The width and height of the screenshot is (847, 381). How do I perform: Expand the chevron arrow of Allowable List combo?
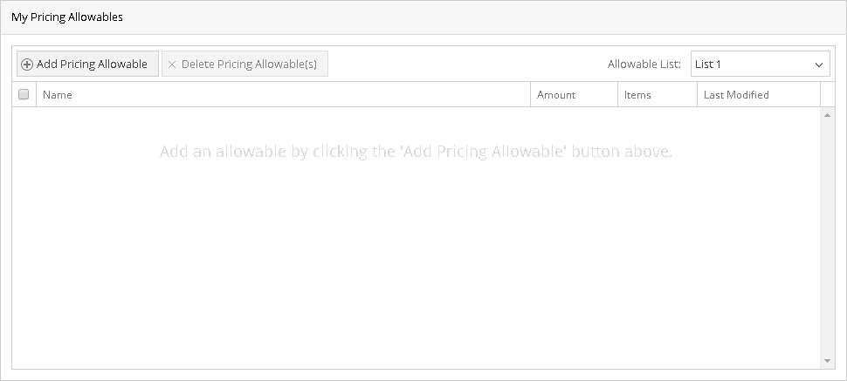(x=819, y=65)
